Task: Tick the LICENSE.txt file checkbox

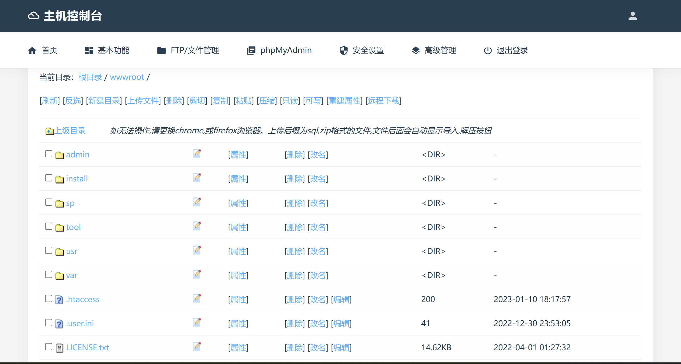Action: (x=49, y=347)
